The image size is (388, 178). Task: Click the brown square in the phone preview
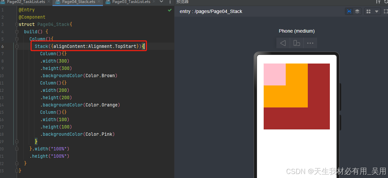[319, 118]
